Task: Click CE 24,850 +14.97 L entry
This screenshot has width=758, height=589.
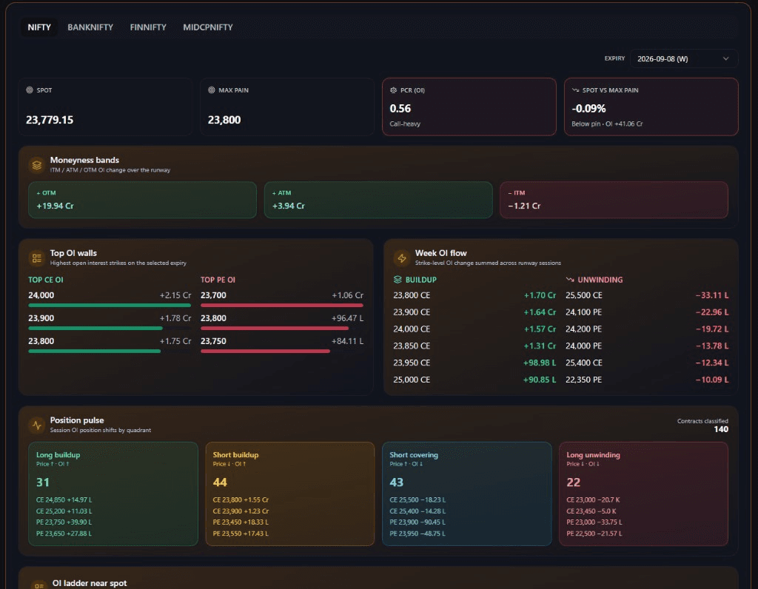Action: 64,499
